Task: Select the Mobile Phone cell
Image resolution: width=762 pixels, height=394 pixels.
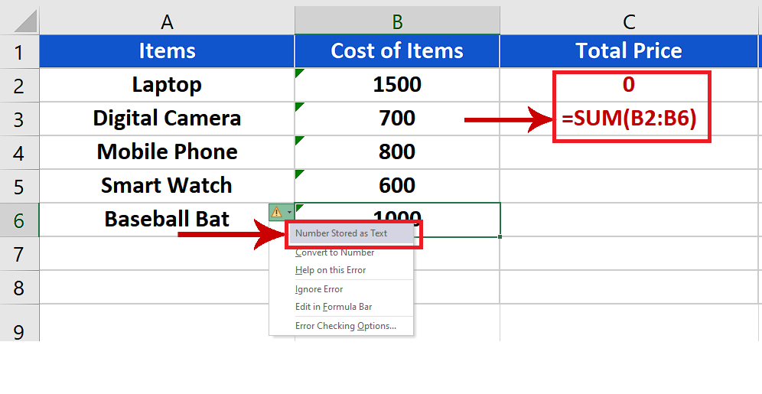Action: click(167, 152)
